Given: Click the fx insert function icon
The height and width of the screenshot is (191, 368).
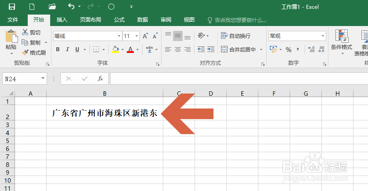Looking at the screenshot, I should coord(100,79).
